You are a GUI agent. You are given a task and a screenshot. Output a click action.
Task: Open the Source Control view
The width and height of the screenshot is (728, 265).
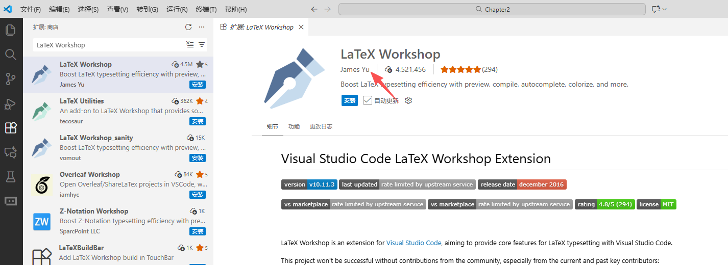coord(10,79)
